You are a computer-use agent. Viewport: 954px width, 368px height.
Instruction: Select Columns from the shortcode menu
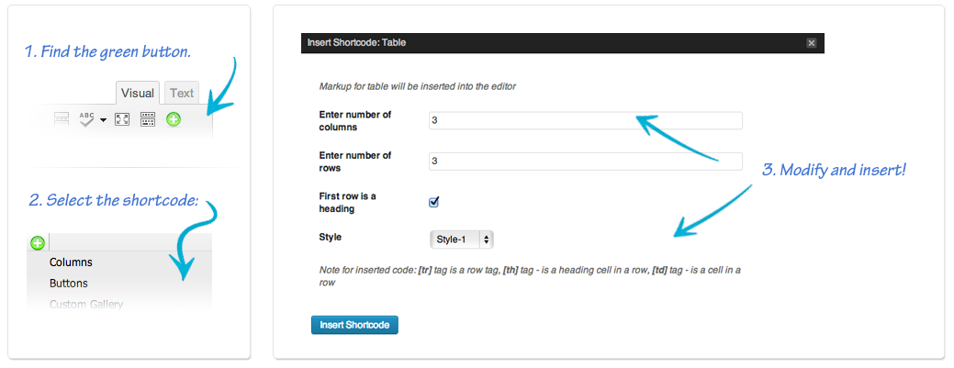(72, 262)
